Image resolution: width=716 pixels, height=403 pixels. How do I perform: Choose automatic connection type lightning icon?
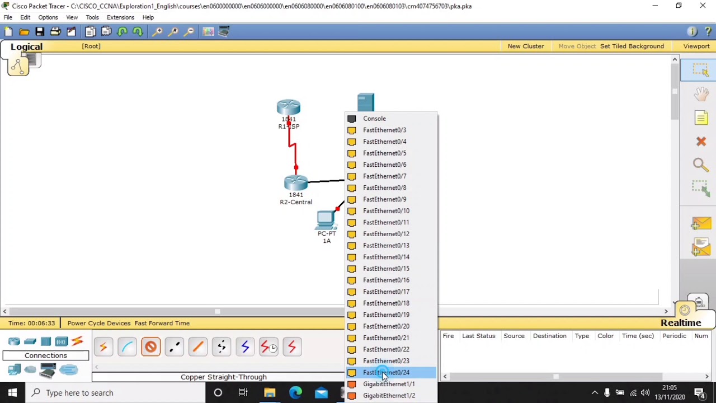point(103,347)
